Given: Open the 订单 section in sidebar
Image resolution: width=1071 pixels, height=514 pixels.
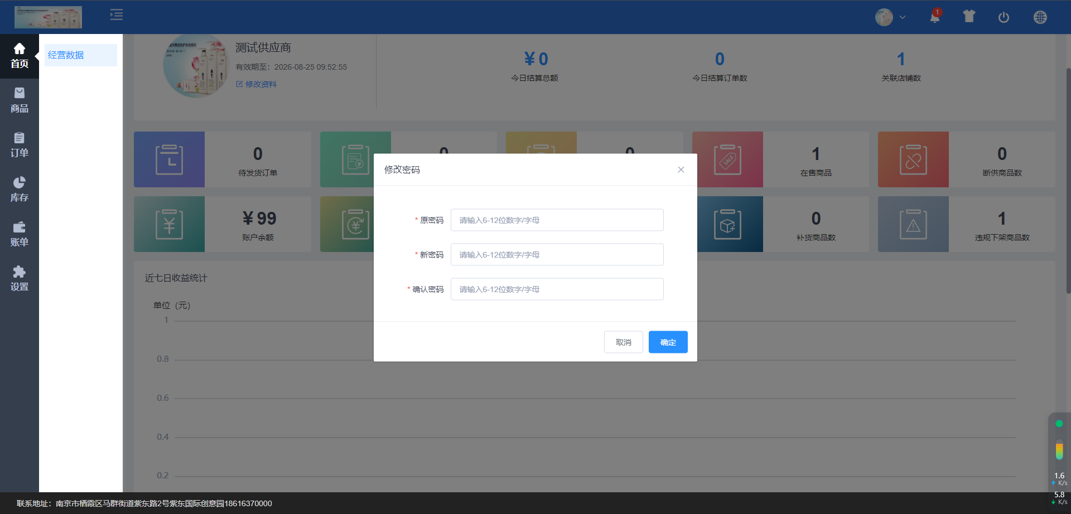Looking at the screenshot, I should coord(20,145).
